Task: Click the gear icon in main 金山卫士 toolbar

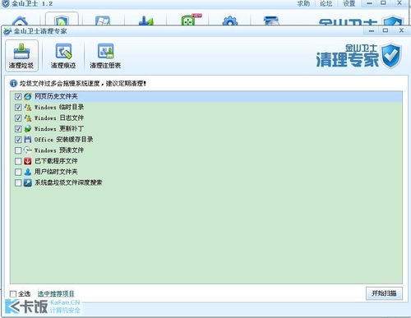Action: (x=229, y=21)
